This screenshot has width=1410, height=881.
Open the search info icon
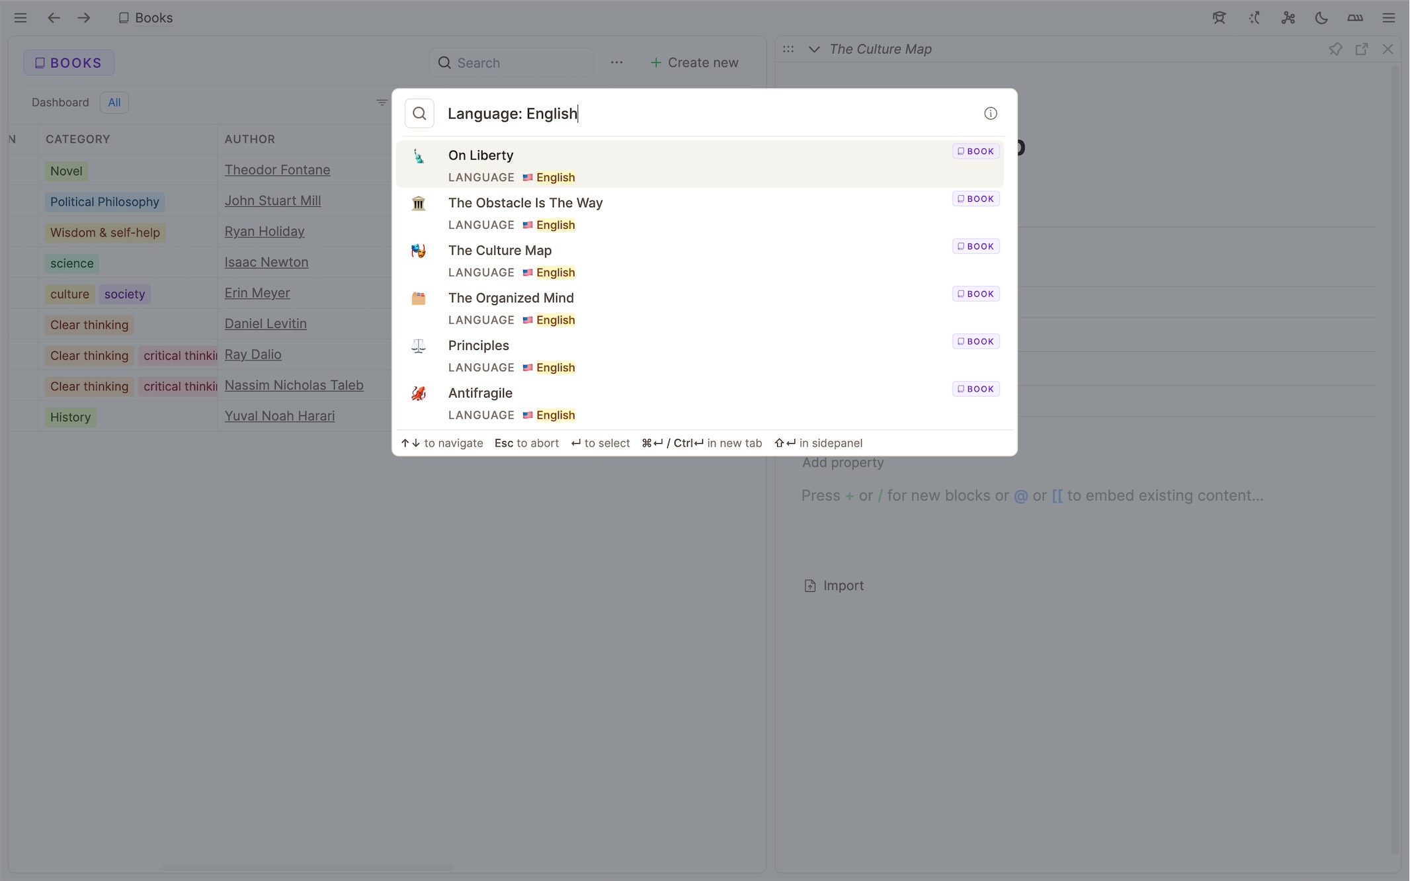[990, 113]
